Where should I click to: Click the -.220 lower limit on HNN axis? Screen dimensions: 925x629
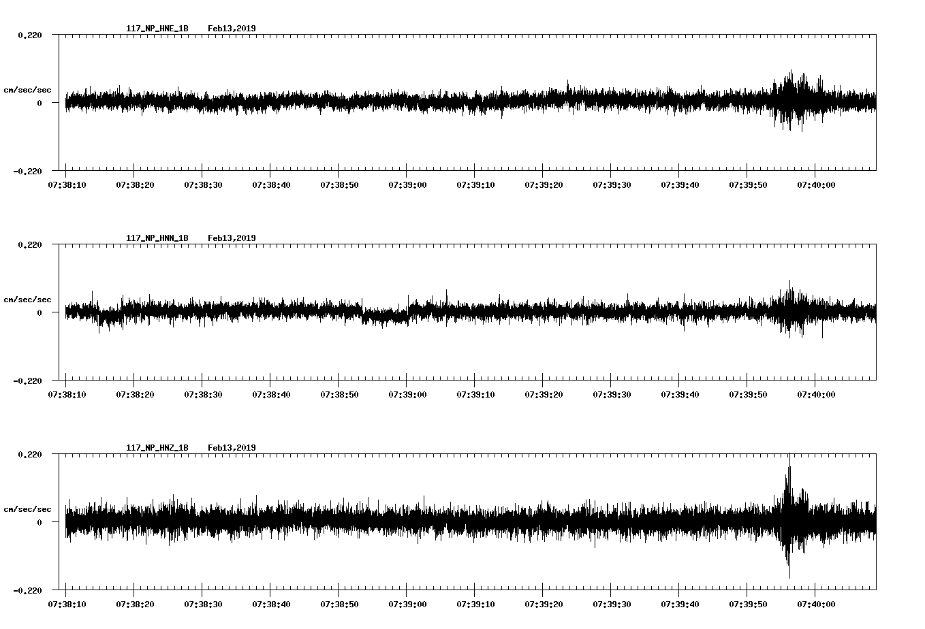(x=27, y=381)
